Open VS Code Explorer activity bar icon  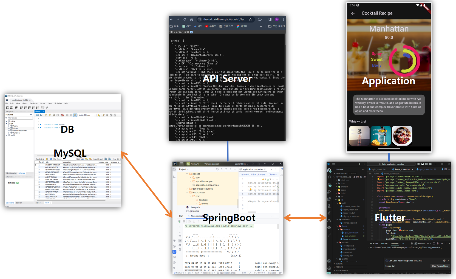point(329,170)
